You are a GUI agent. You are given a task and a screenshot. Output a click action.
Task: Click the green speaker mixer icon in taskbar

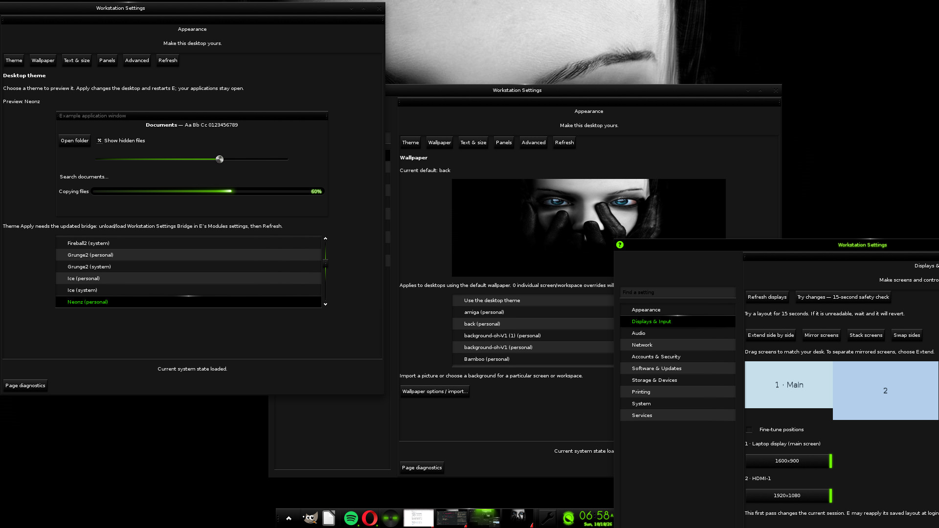(x=390, y=518)
